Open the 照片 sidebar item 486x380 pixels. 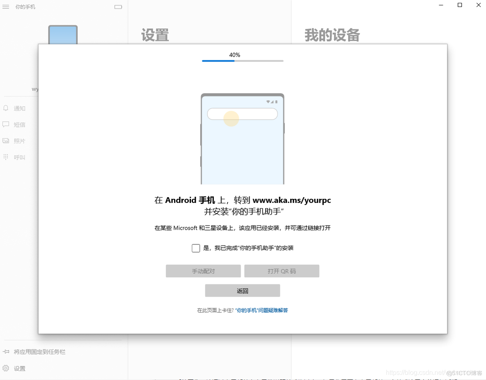(20, 141)
